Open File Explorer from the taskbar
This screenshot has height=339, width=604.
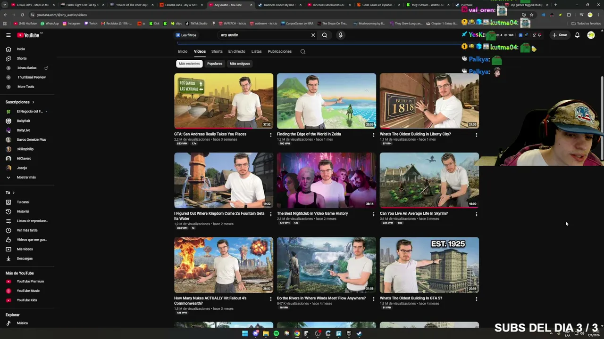(x=266, y=333)
